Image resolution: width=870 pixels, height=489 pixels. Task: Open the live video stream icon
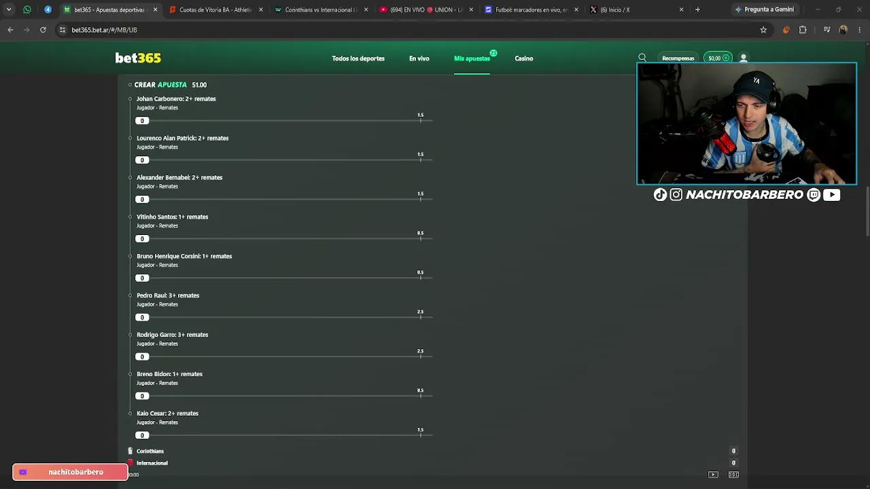(x=713, y=475)
